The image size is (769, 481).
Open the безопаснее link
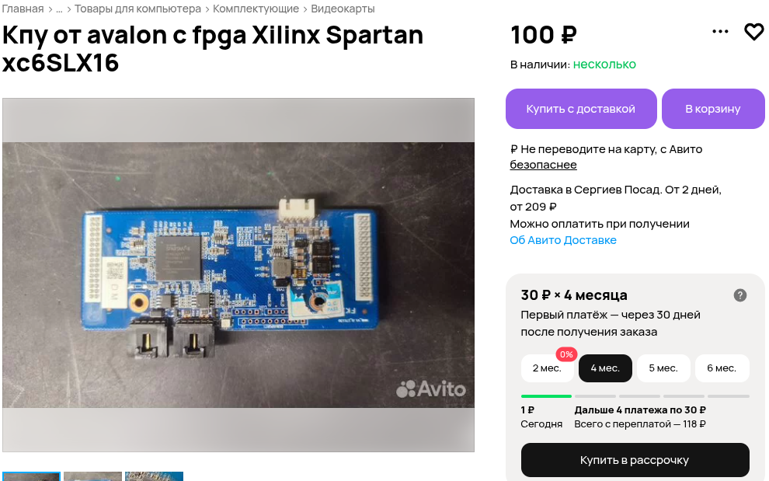543,165
